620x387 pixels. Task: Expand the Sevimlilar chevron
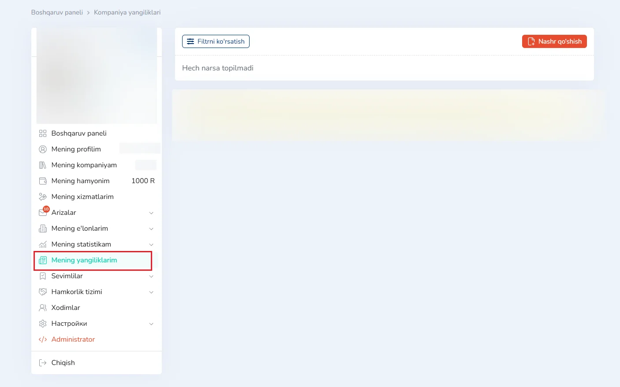click(151, 276)
